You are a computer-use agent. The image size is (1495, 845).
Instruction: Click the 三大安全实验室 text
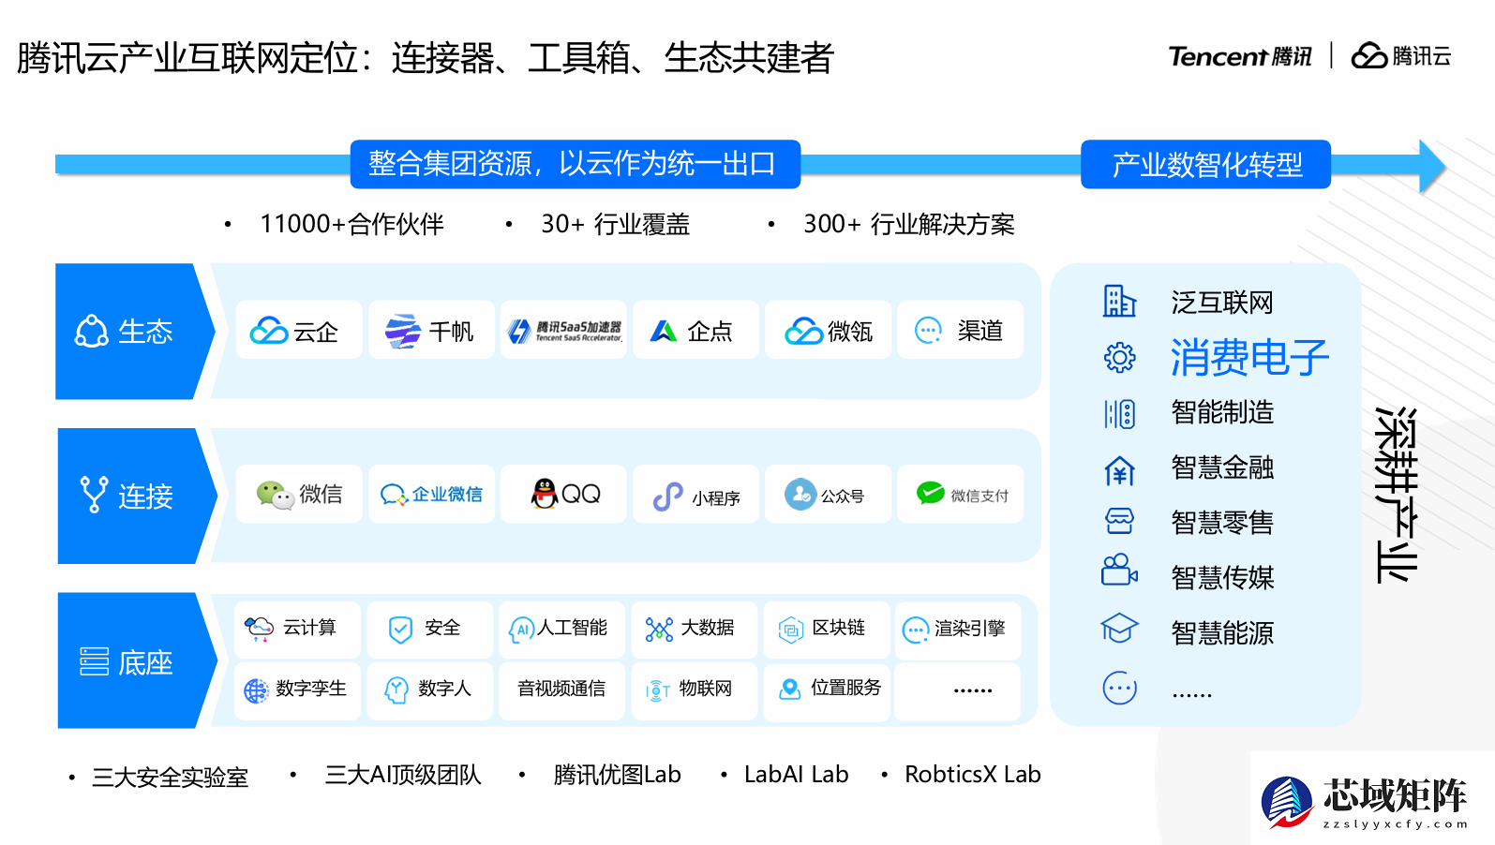[170, 777]
